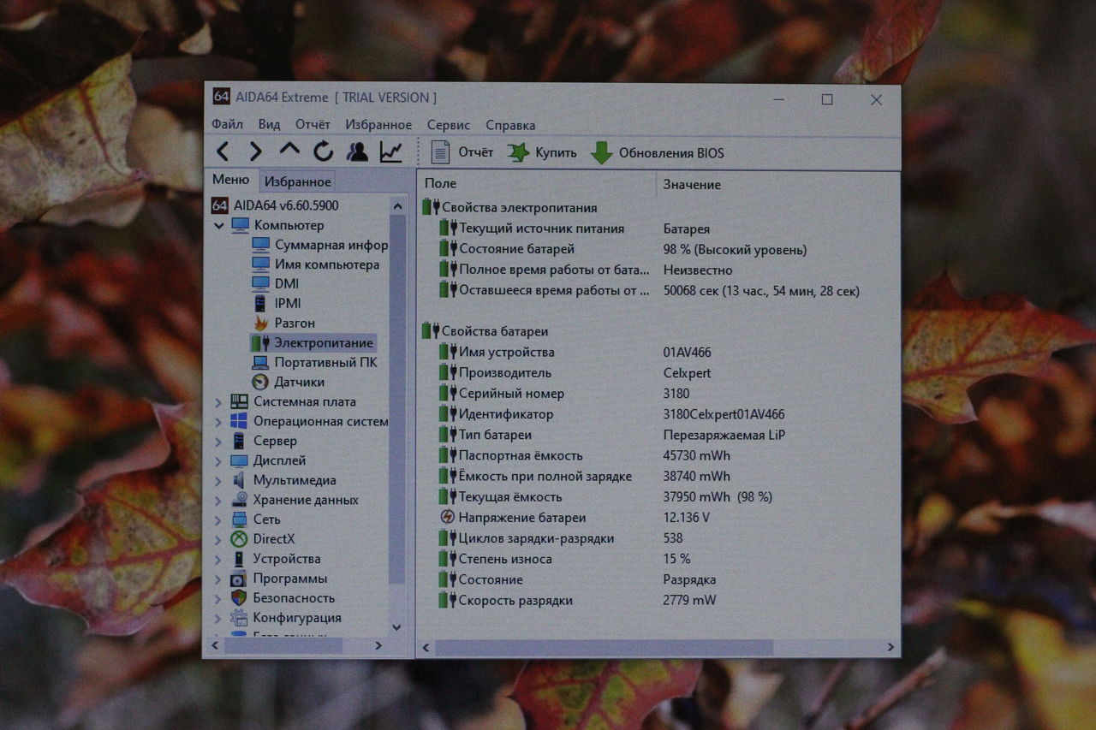Switch to the Меню tab
The image size is (1096, 730).
[231, 180]
